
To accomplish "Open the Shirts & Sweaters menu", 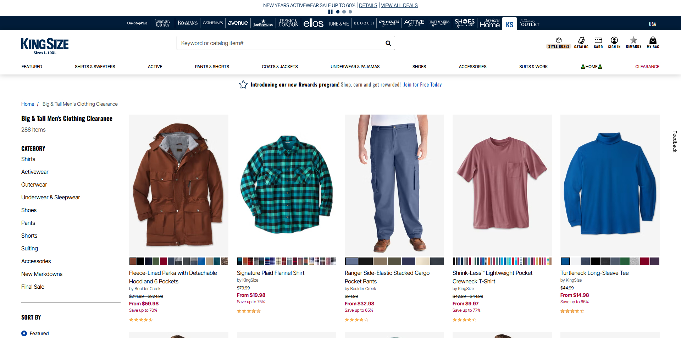I will click(x=95, y=67).
